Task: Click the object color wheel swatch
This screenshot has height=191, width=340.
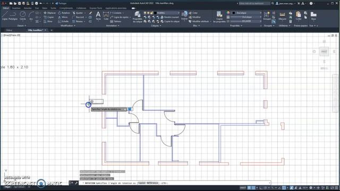Action: [x=228, y=13]
